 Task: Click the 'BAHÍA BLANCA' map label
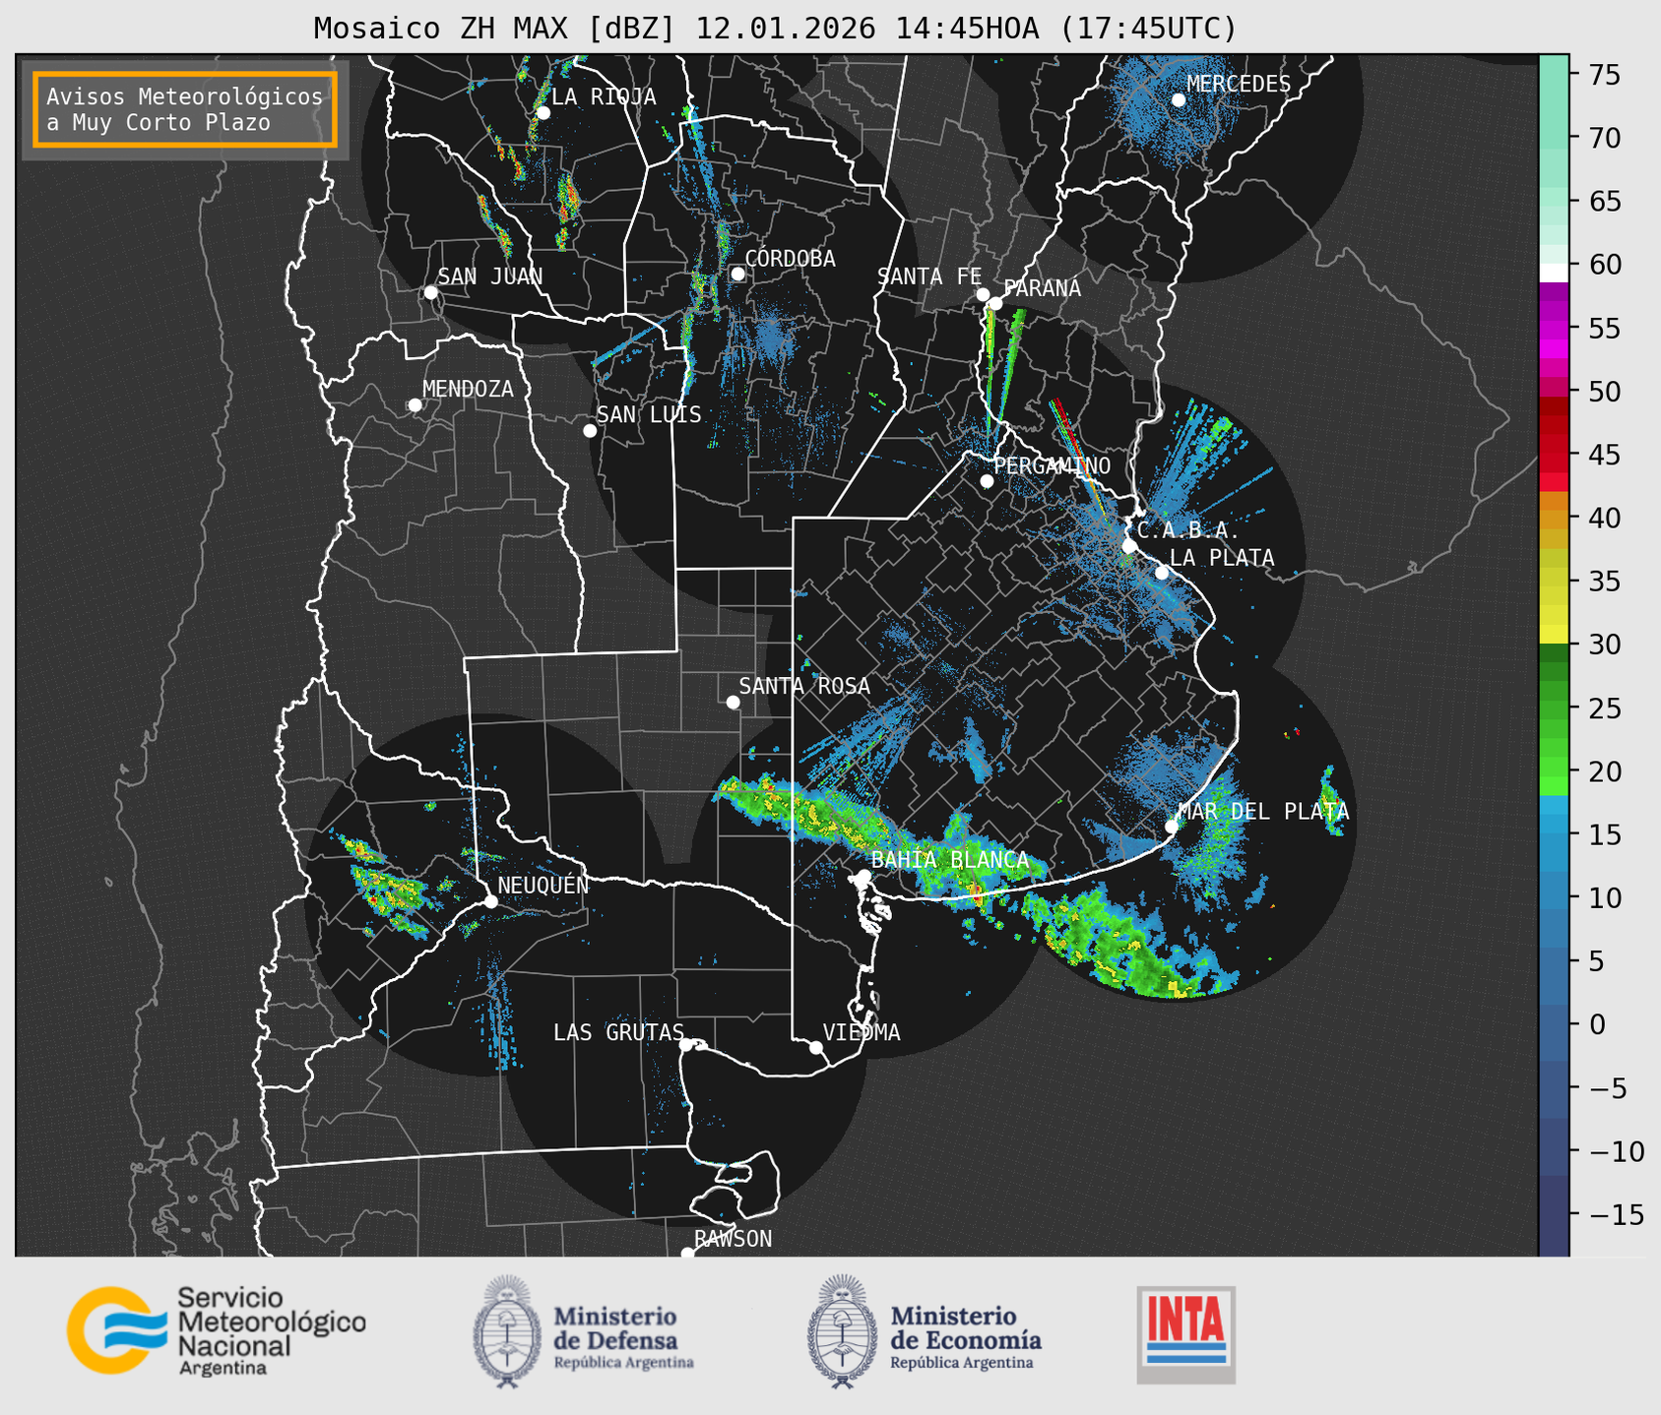(950, 859)
